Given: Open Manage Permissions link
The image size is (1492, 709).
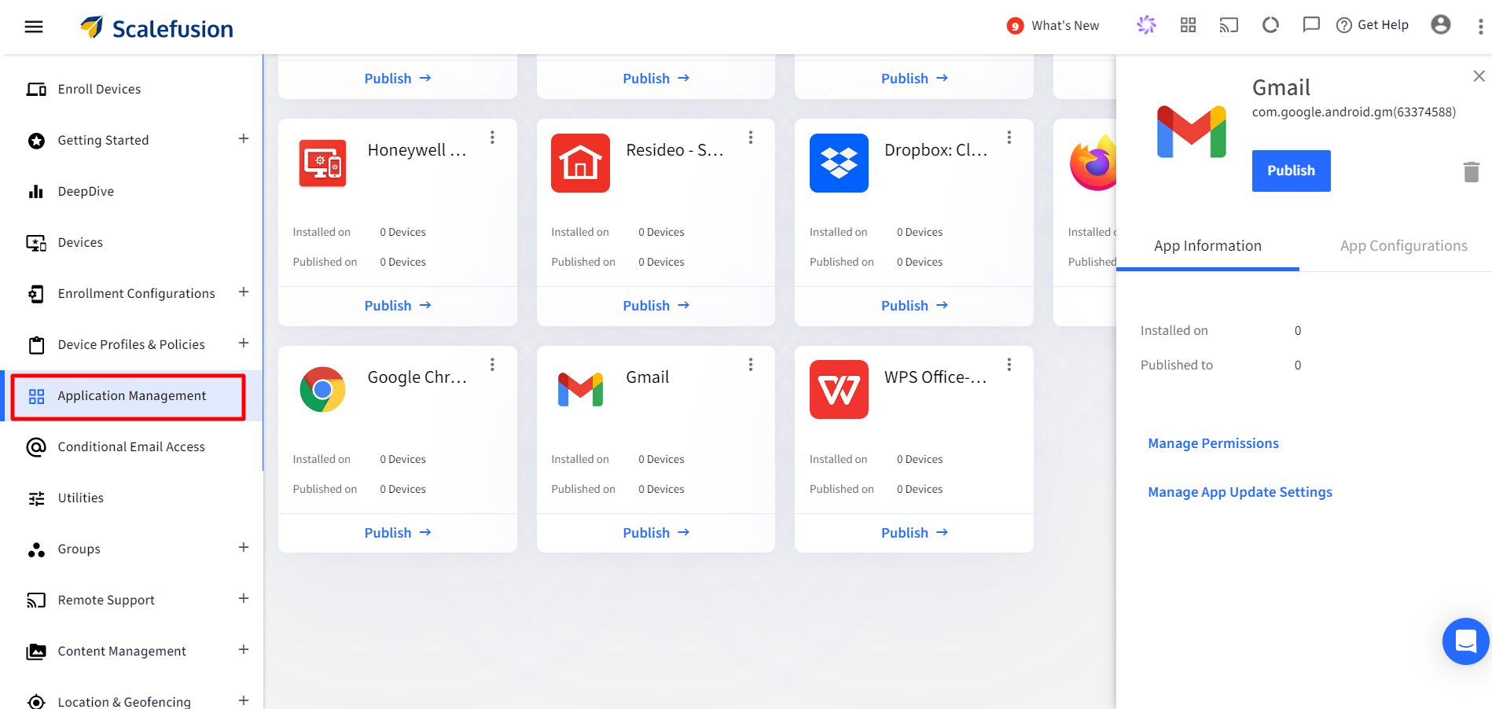Looking at the screenshot, I should point(1213,444).
